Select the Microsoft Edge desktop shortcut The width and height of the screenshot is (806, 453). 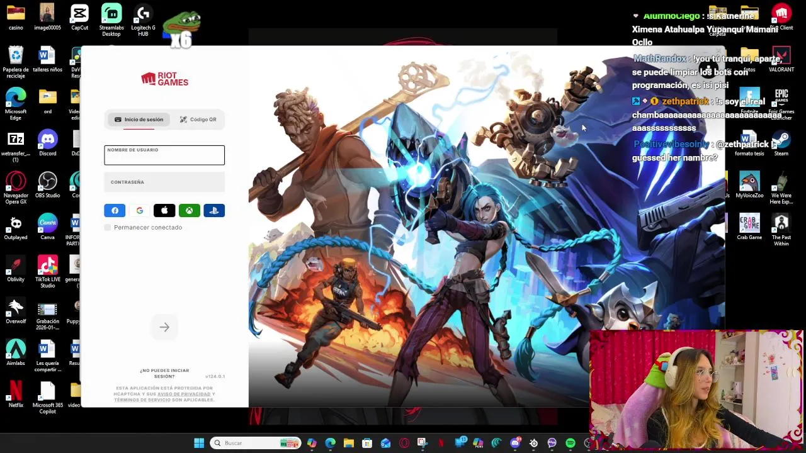[x=16, y=104]
